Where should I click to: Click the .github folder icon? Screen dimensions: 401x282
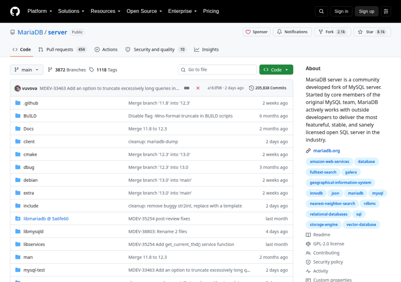coord(18,103)
